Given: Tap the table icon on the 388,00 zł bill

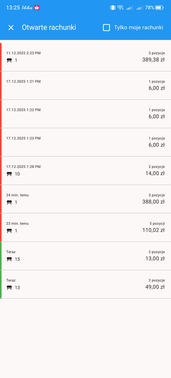Looking at the screenshot, I should click(x=9, y=202).
